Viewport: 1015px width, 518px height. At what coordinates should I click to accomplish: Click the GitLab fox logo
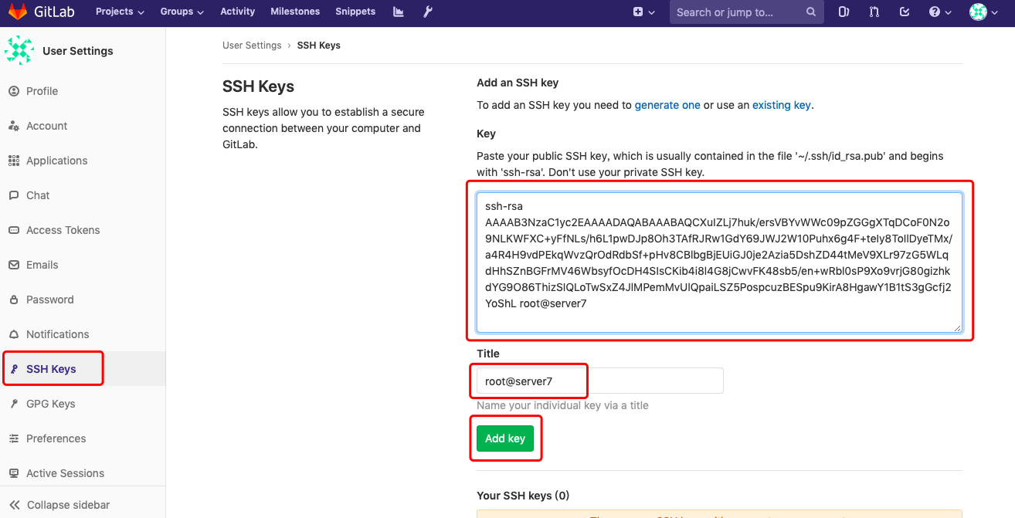[17, 12]
